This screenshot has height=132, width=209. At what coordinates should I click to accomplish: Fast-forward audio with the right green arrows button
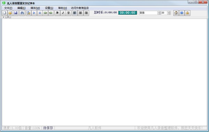pos(51,13)
